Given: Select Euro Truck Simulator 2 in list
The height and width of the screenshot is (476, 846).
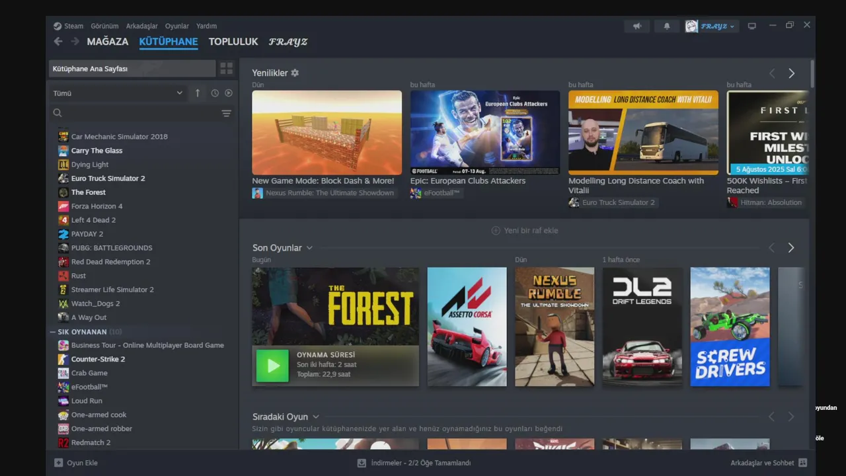Looking at the screenshot, I should [108, 178].
